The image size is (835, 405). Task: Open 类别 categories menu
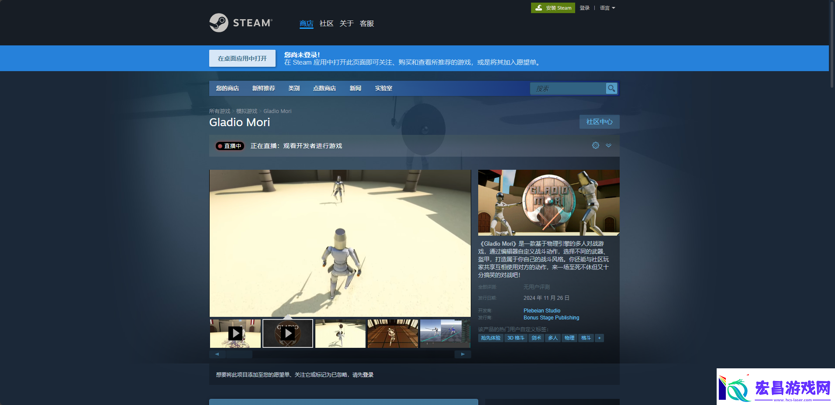tap(294, 88)
